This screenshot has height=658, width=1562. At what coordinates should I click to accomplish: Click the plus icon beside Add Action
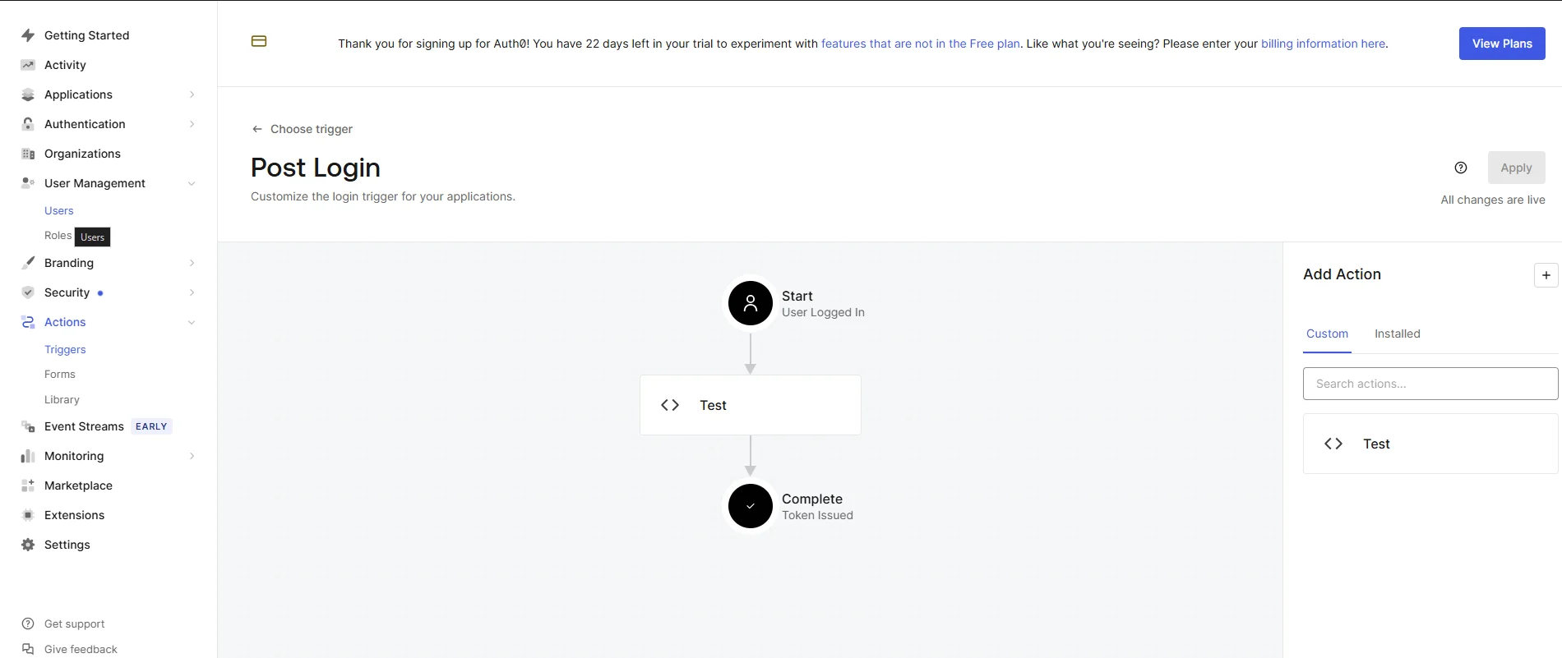pos(1546,274)
